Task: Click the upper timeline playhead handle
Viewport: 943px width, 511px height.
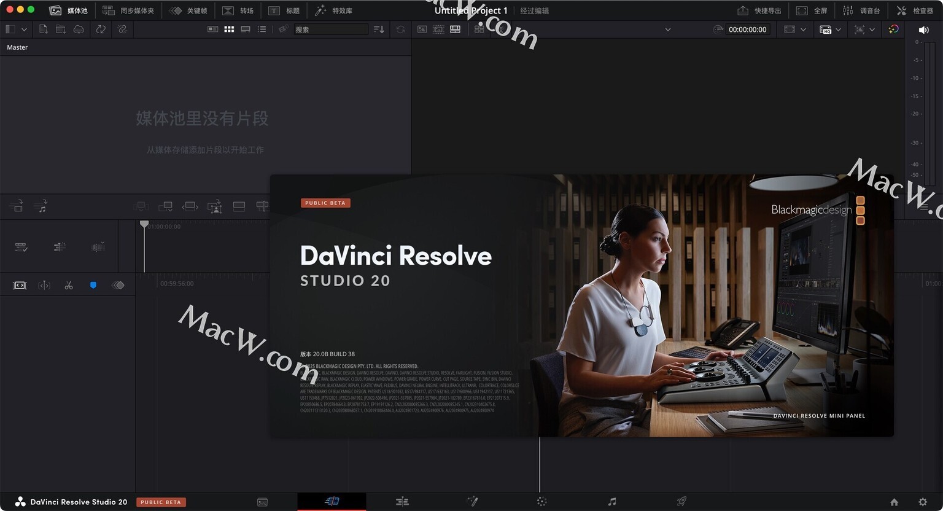Action: tap(144, 224)
